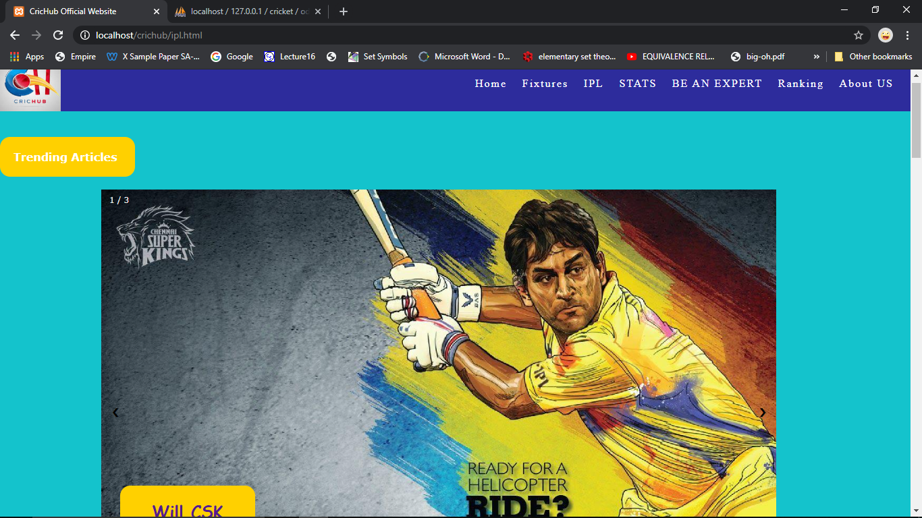Restore down the Chrome window
Image resolution: width=922 pixels, height=518 pixels.
point(875,10)
